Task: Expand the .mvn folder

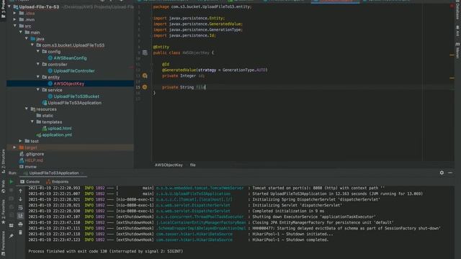Action: point(14,19)
